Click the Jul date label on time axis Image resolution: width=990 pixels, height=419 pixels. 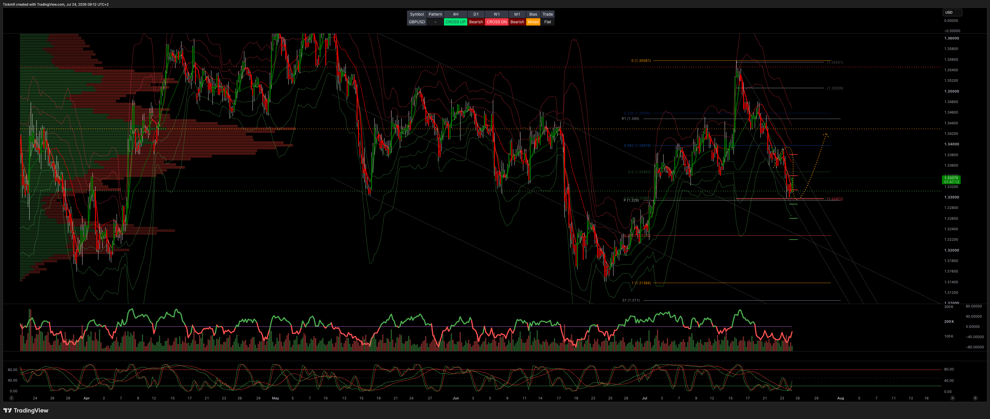[x=644, y=398]
